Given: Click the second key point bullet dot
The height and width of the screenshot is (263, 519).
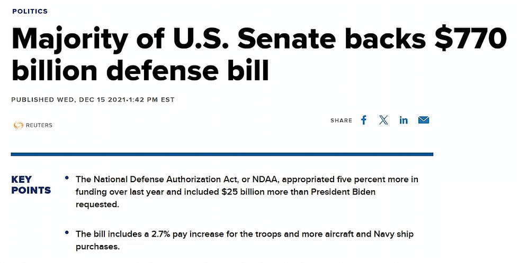Looking at the screenshot, I should click(x=67, y=232).
